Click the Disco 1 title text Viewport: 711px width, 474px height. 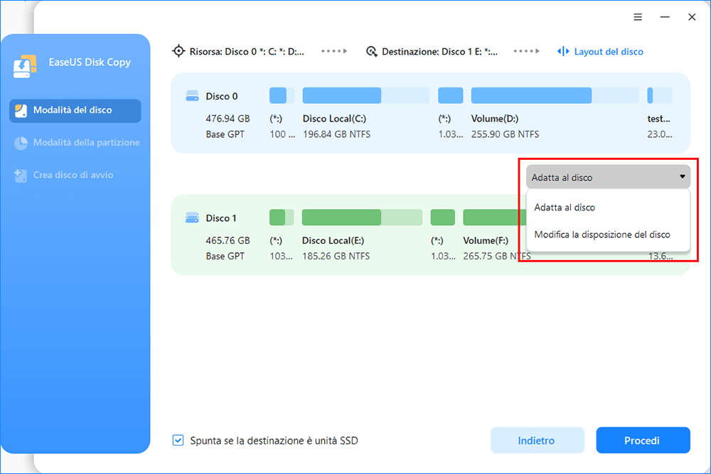coord(221,218)
